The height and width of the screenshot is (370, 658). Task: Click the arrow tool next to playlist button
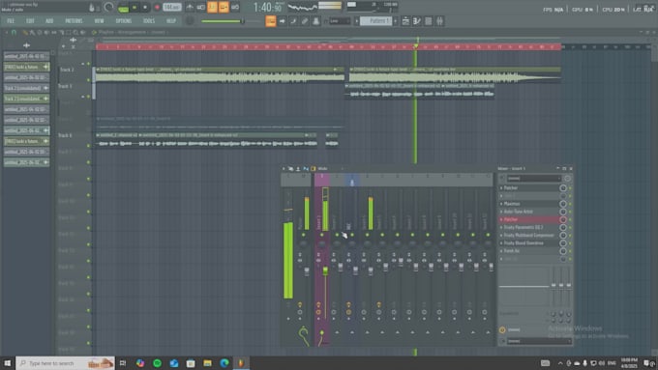pos(282,21)
